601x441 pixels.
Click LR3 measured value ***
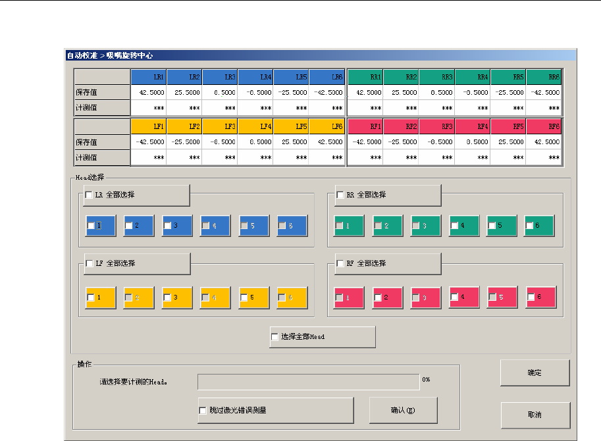(x=220, y=108)
